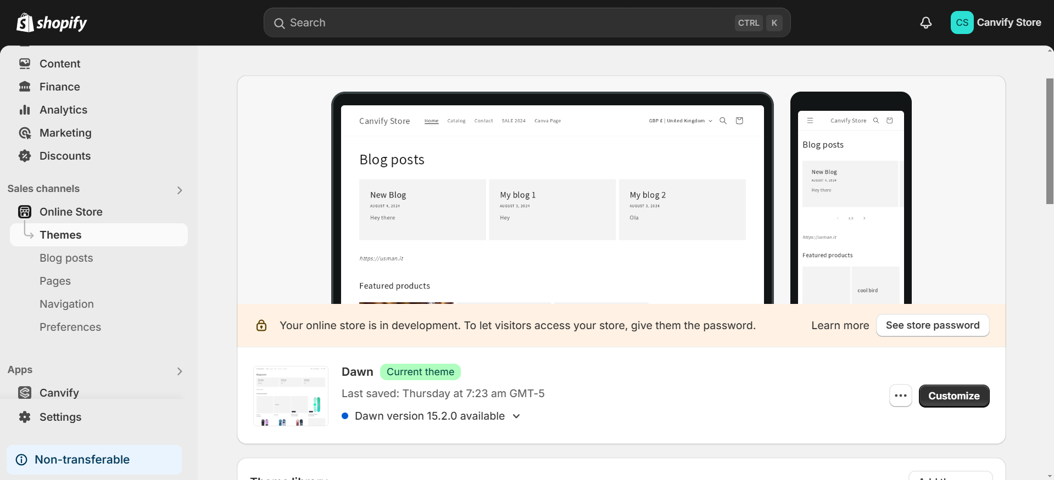Click Contact in the desktop preview

(x=483, y=121)
